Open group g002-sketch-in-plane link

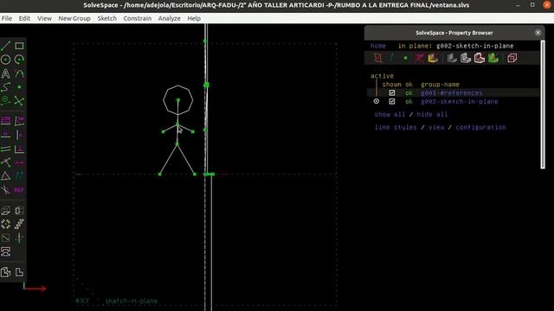[460, 102]
